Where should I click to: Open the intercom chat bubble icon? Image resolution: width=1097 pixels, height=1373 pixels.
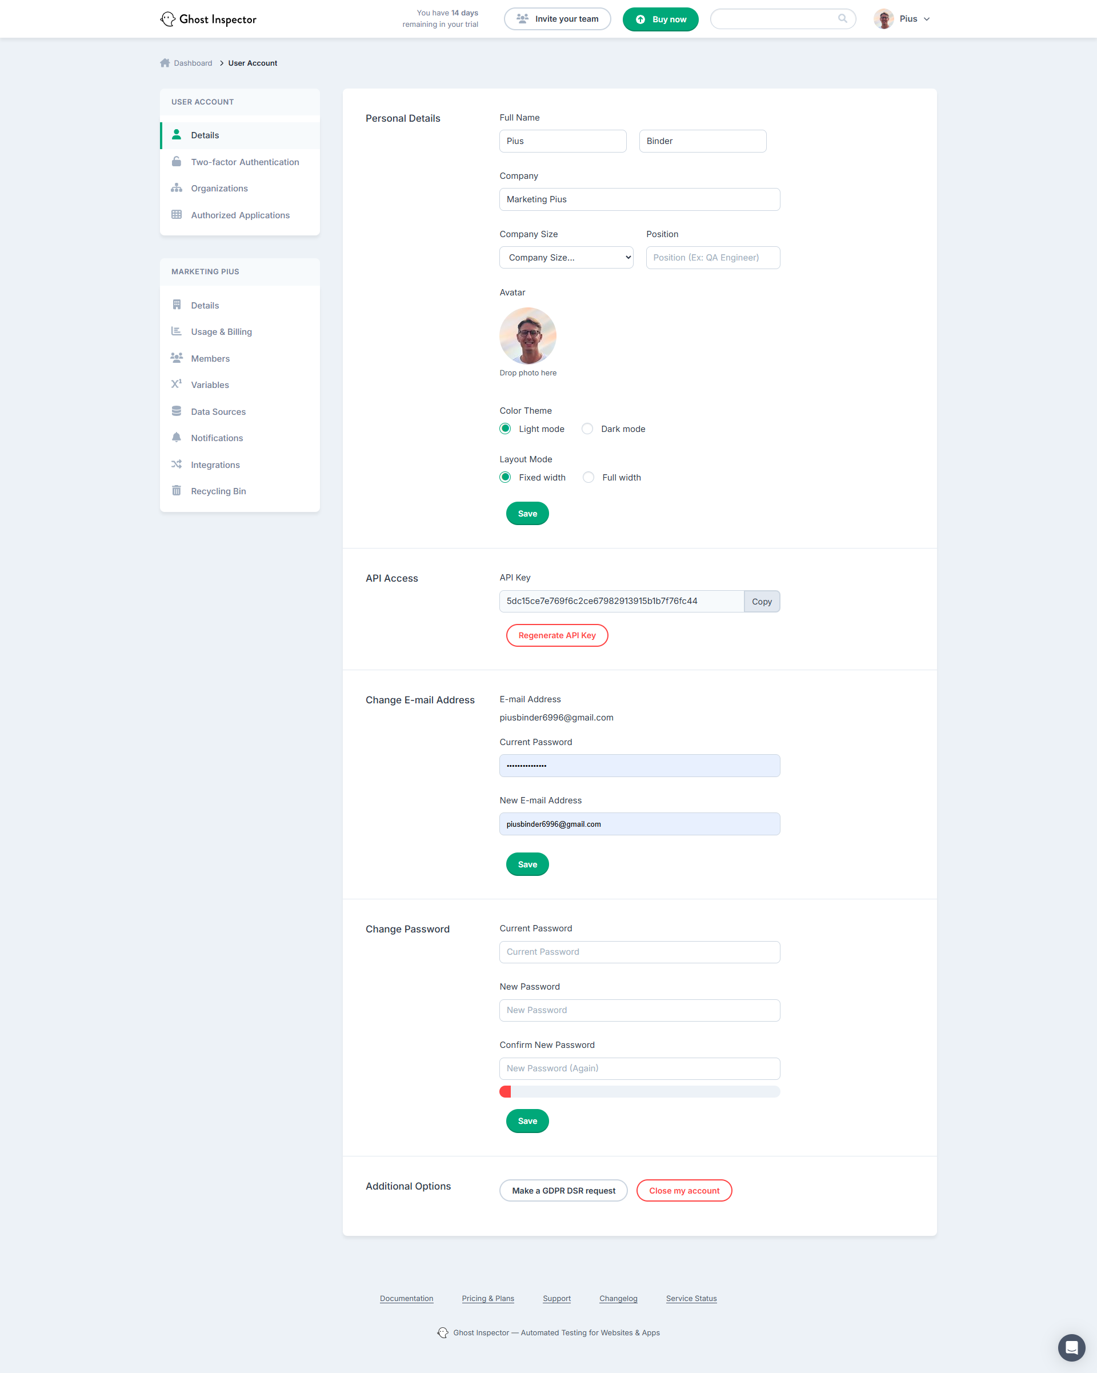[x=1071, y=1347]
